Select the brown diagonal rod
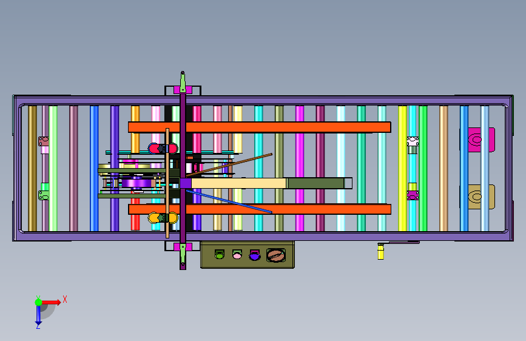526x341 pixels. pos(229,165)
